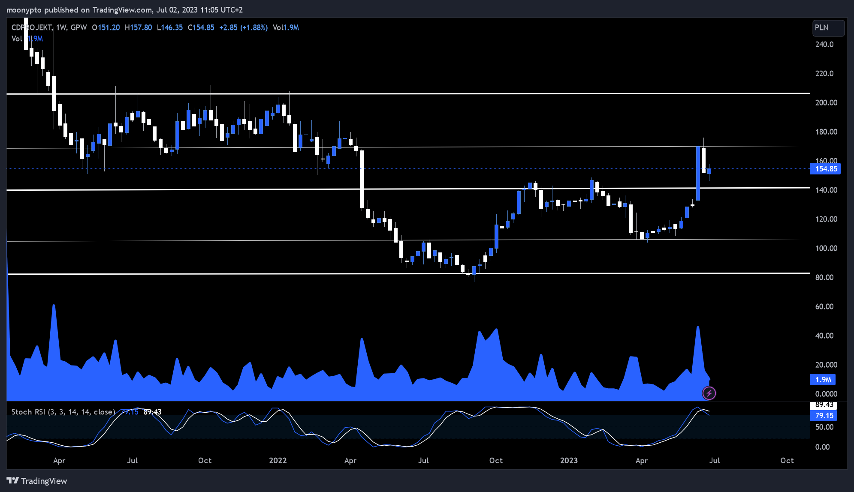Click the Vol 1.9M indicator legend
854x492 pixels.
(x=27, y=39)
